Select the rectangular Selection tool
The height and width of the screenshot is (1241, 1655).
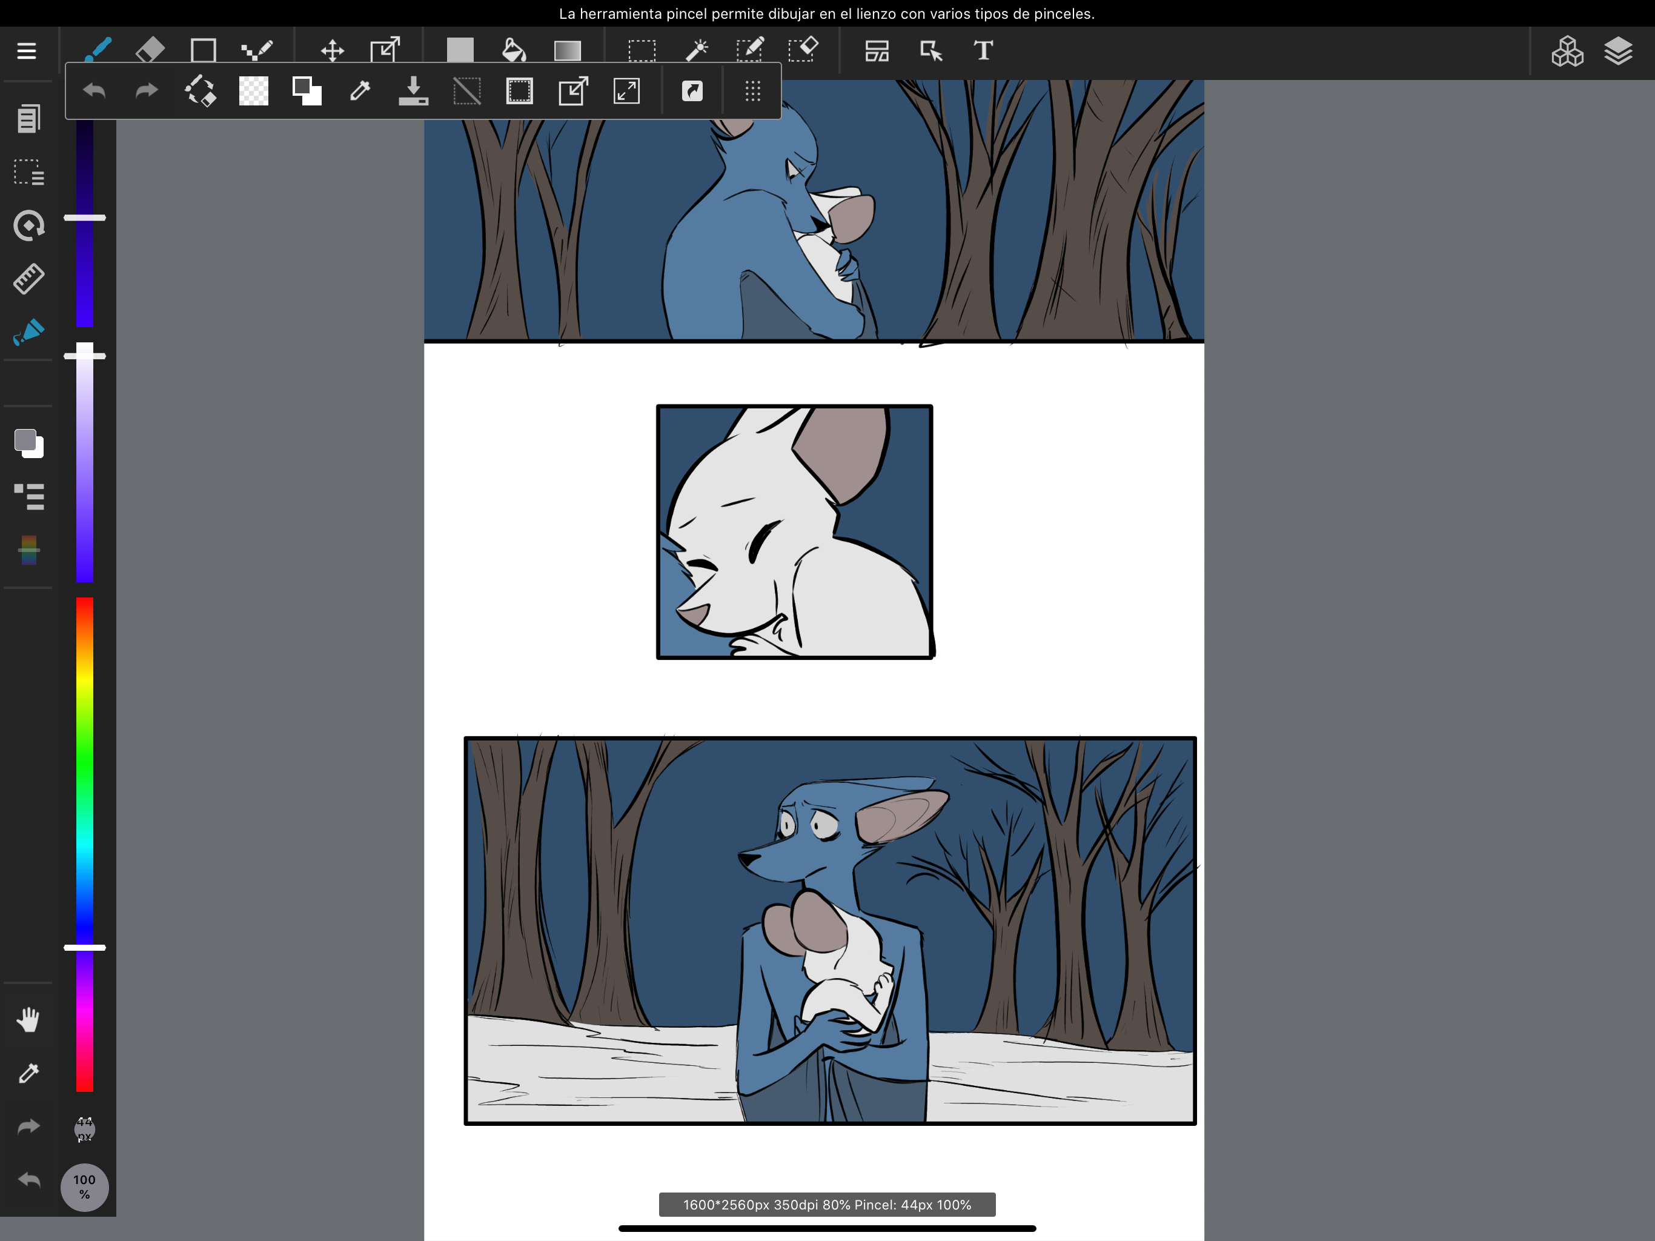click(x=641, y=51)
